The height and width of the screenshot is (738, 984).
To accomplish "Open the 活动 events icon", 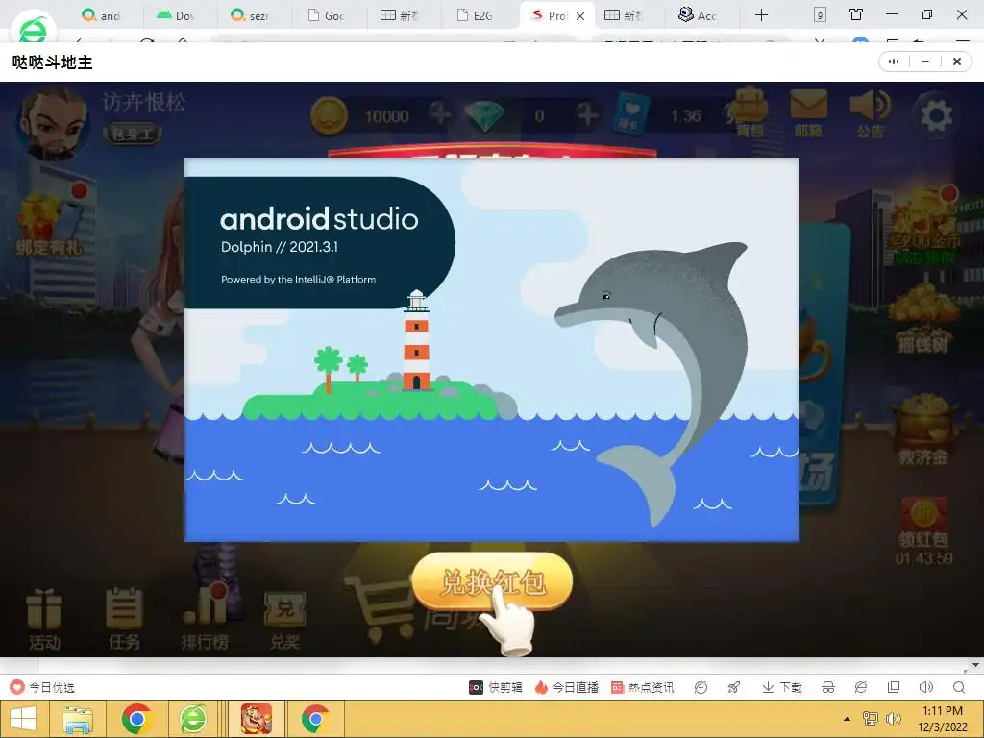I will click(44, 618).
